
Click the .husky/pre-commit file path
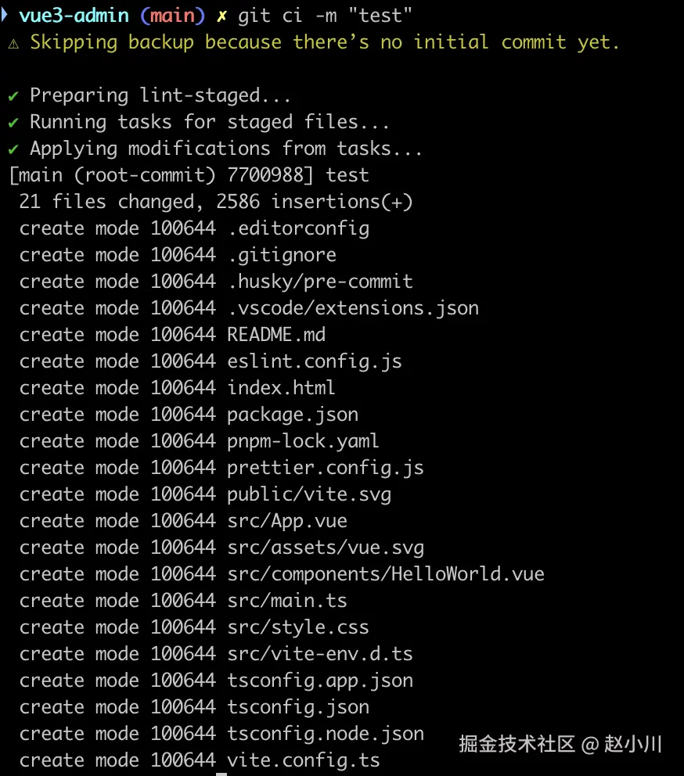[x=320, y=282]
